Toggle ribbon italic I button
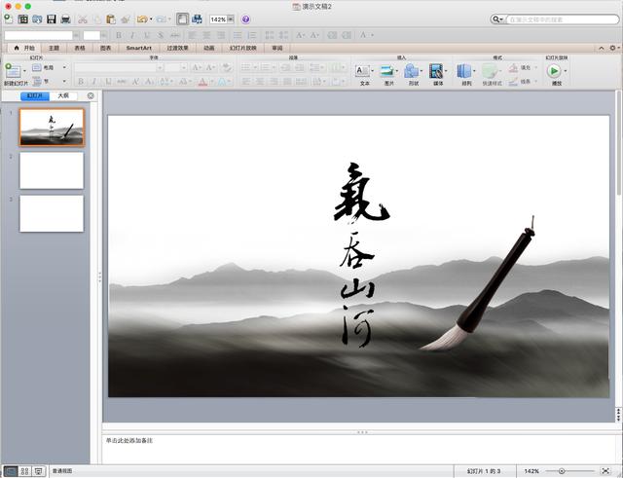 pos(94,82)
